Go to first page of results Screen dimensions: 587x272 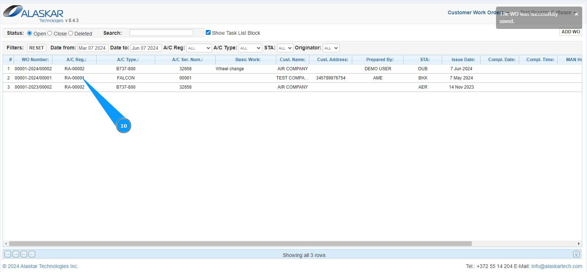point(8,254)
